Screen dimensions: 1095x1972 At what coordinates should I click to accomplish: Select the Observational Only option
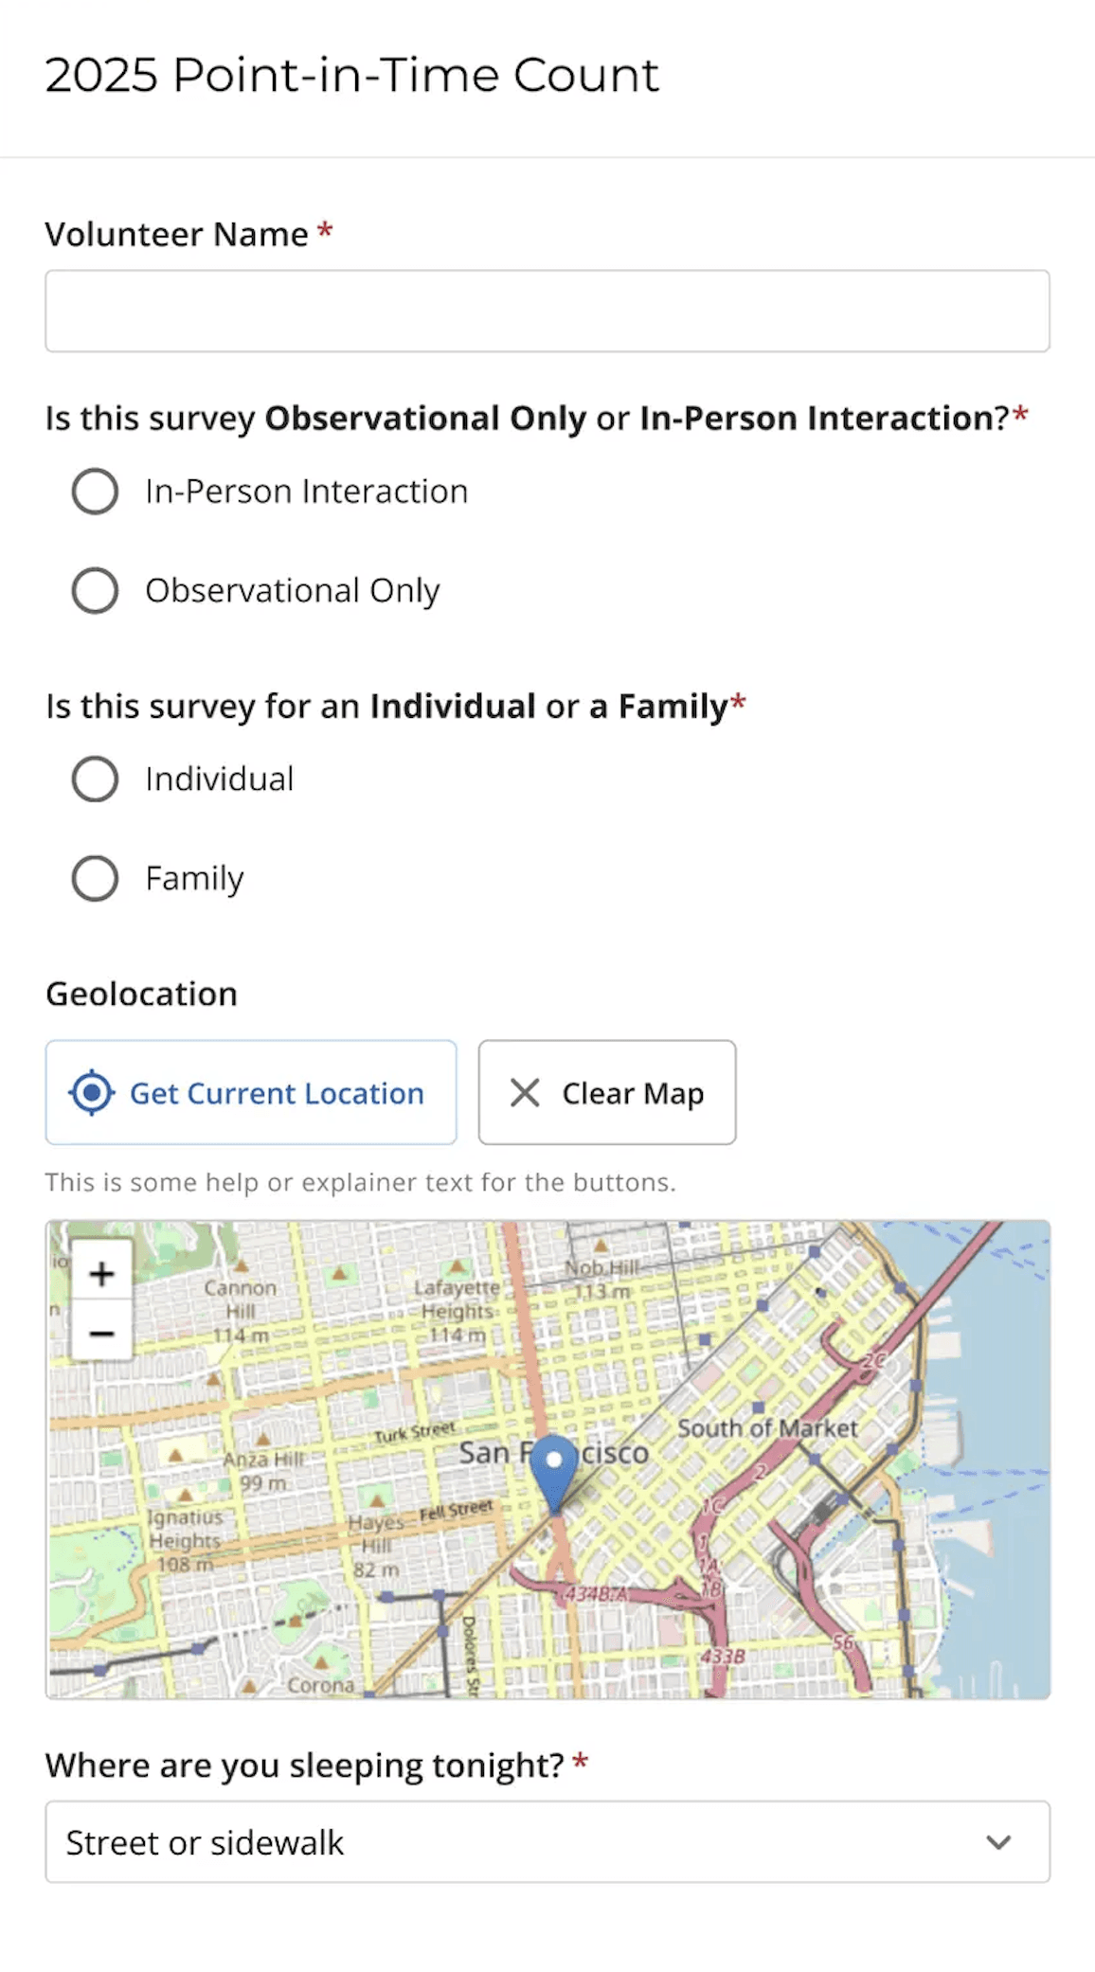(95, 590)
